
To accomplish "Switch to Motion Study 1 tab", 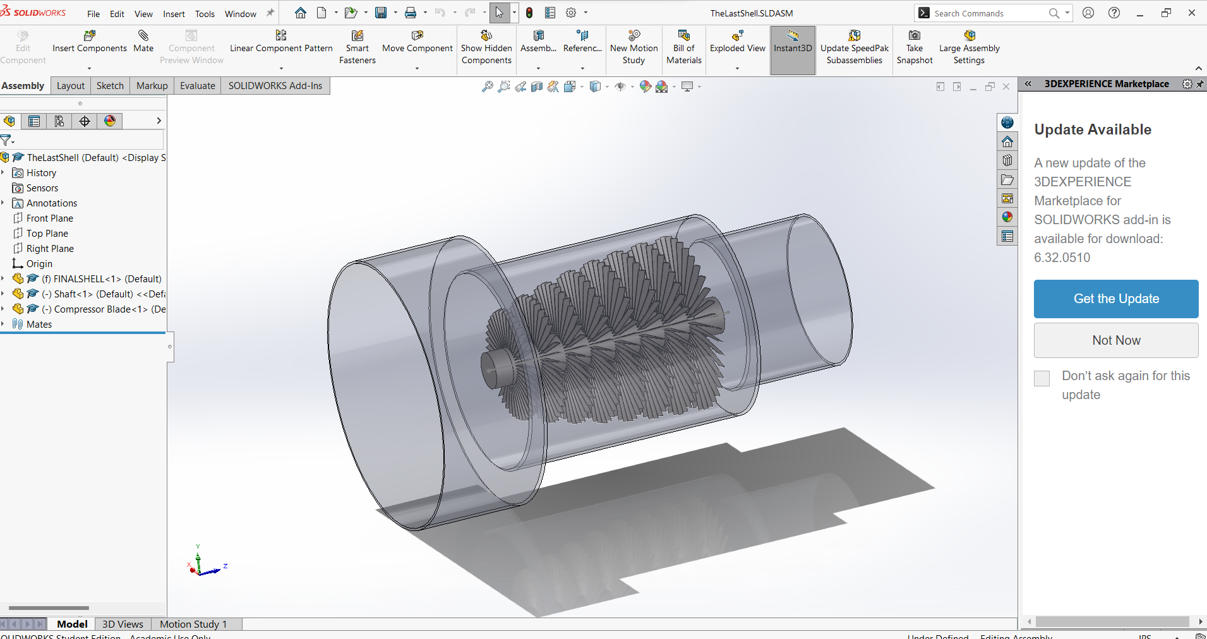I will pos(193,624).
